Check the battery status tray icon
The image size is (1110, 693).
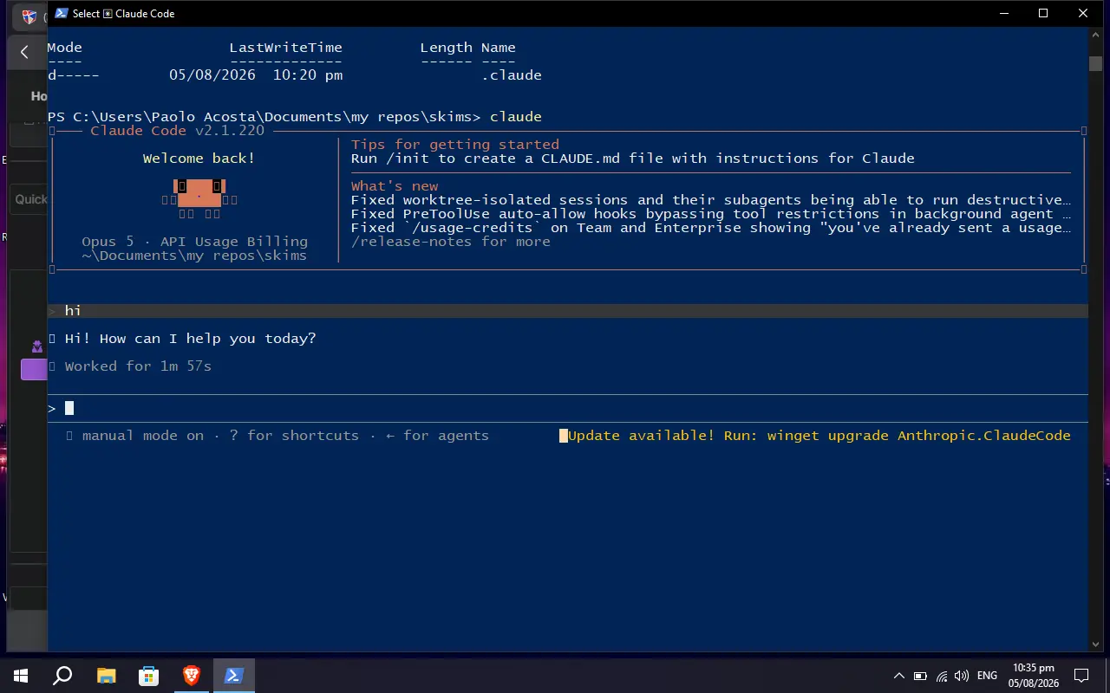(920, 676)
